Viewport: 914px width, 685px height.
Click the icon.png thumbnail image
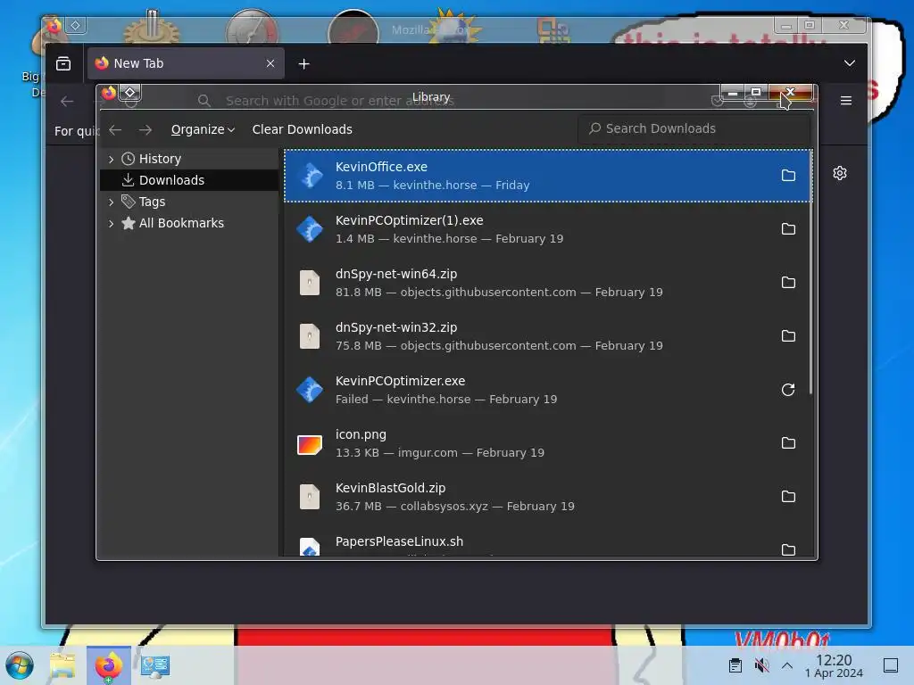coord(310,444)
